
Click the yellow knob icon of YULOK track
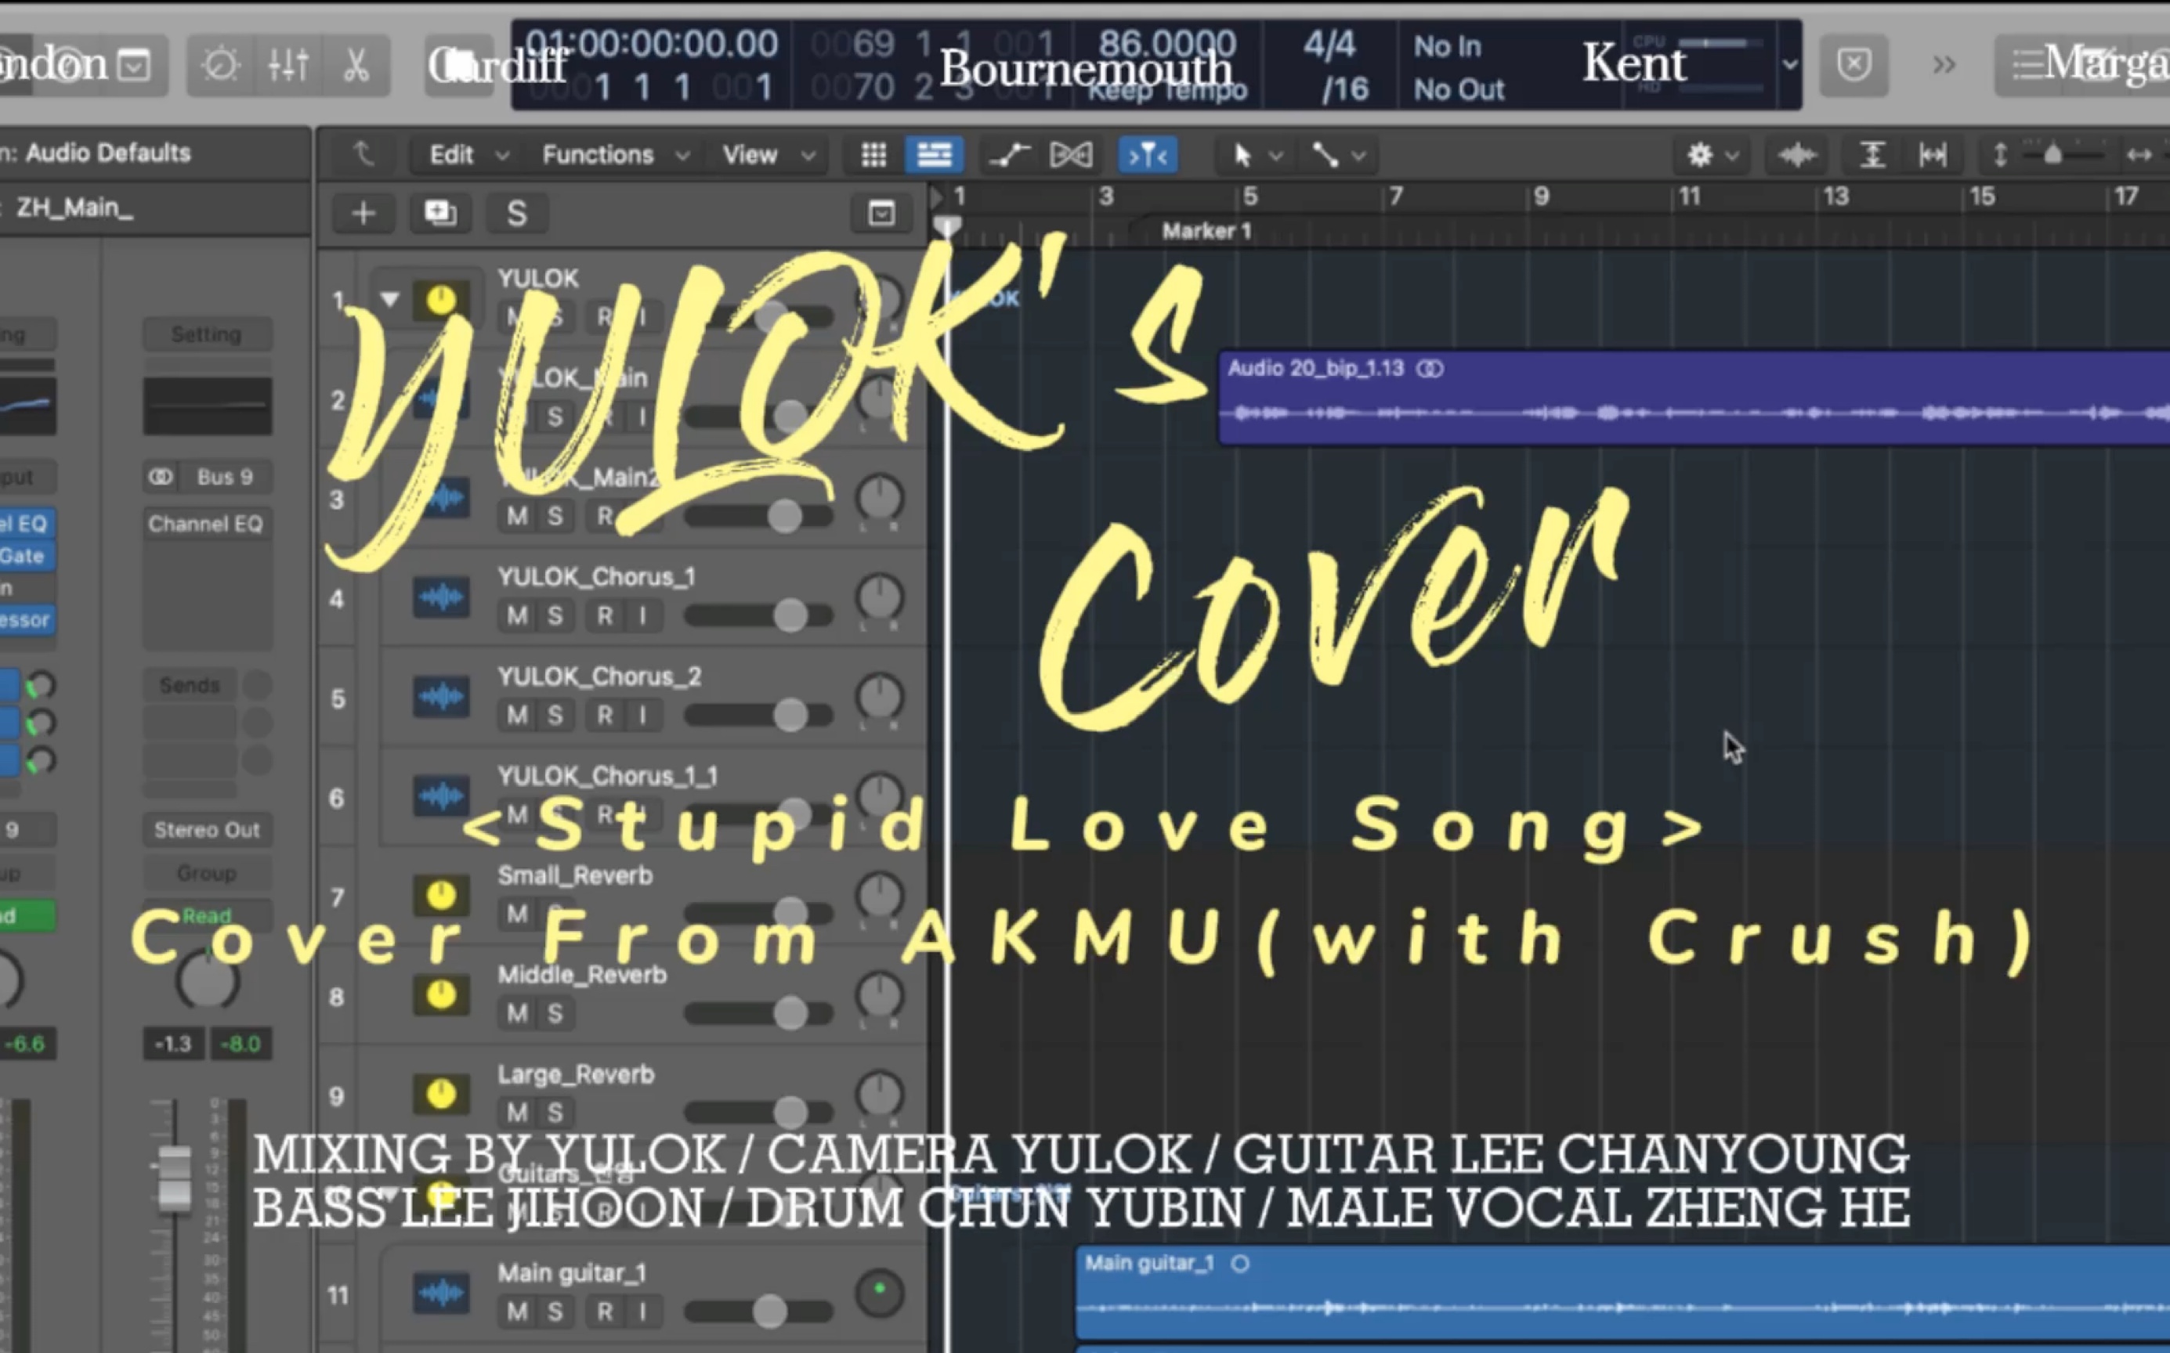tap(440, 300)
